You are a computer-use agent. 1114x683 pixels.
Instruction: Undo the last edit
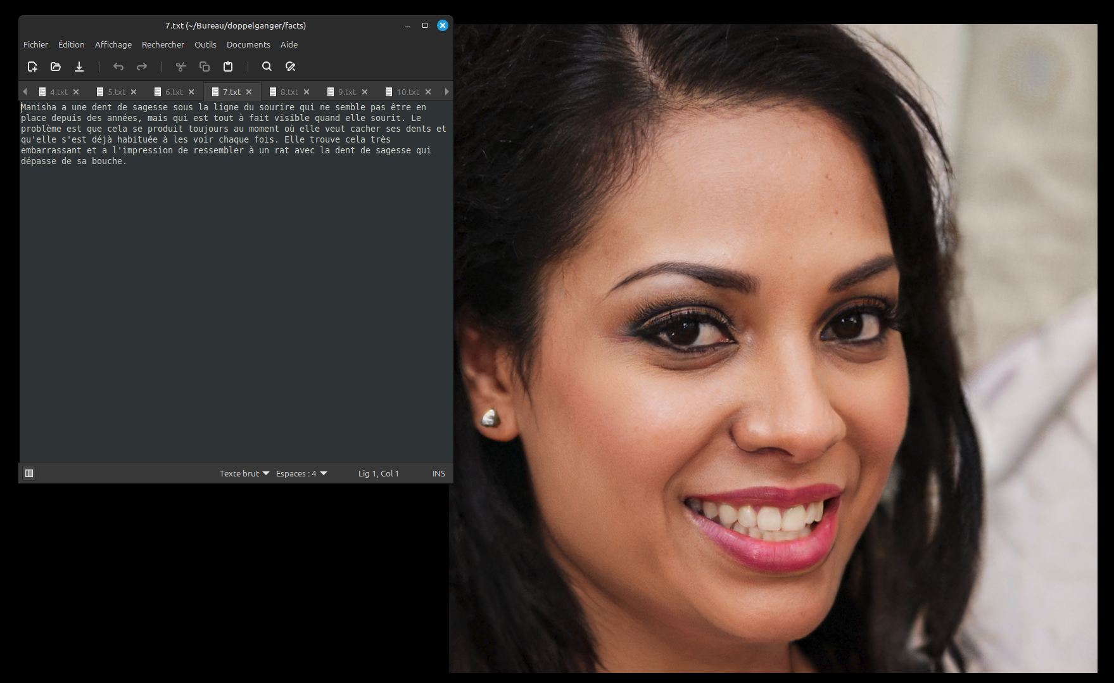(118, 67)
